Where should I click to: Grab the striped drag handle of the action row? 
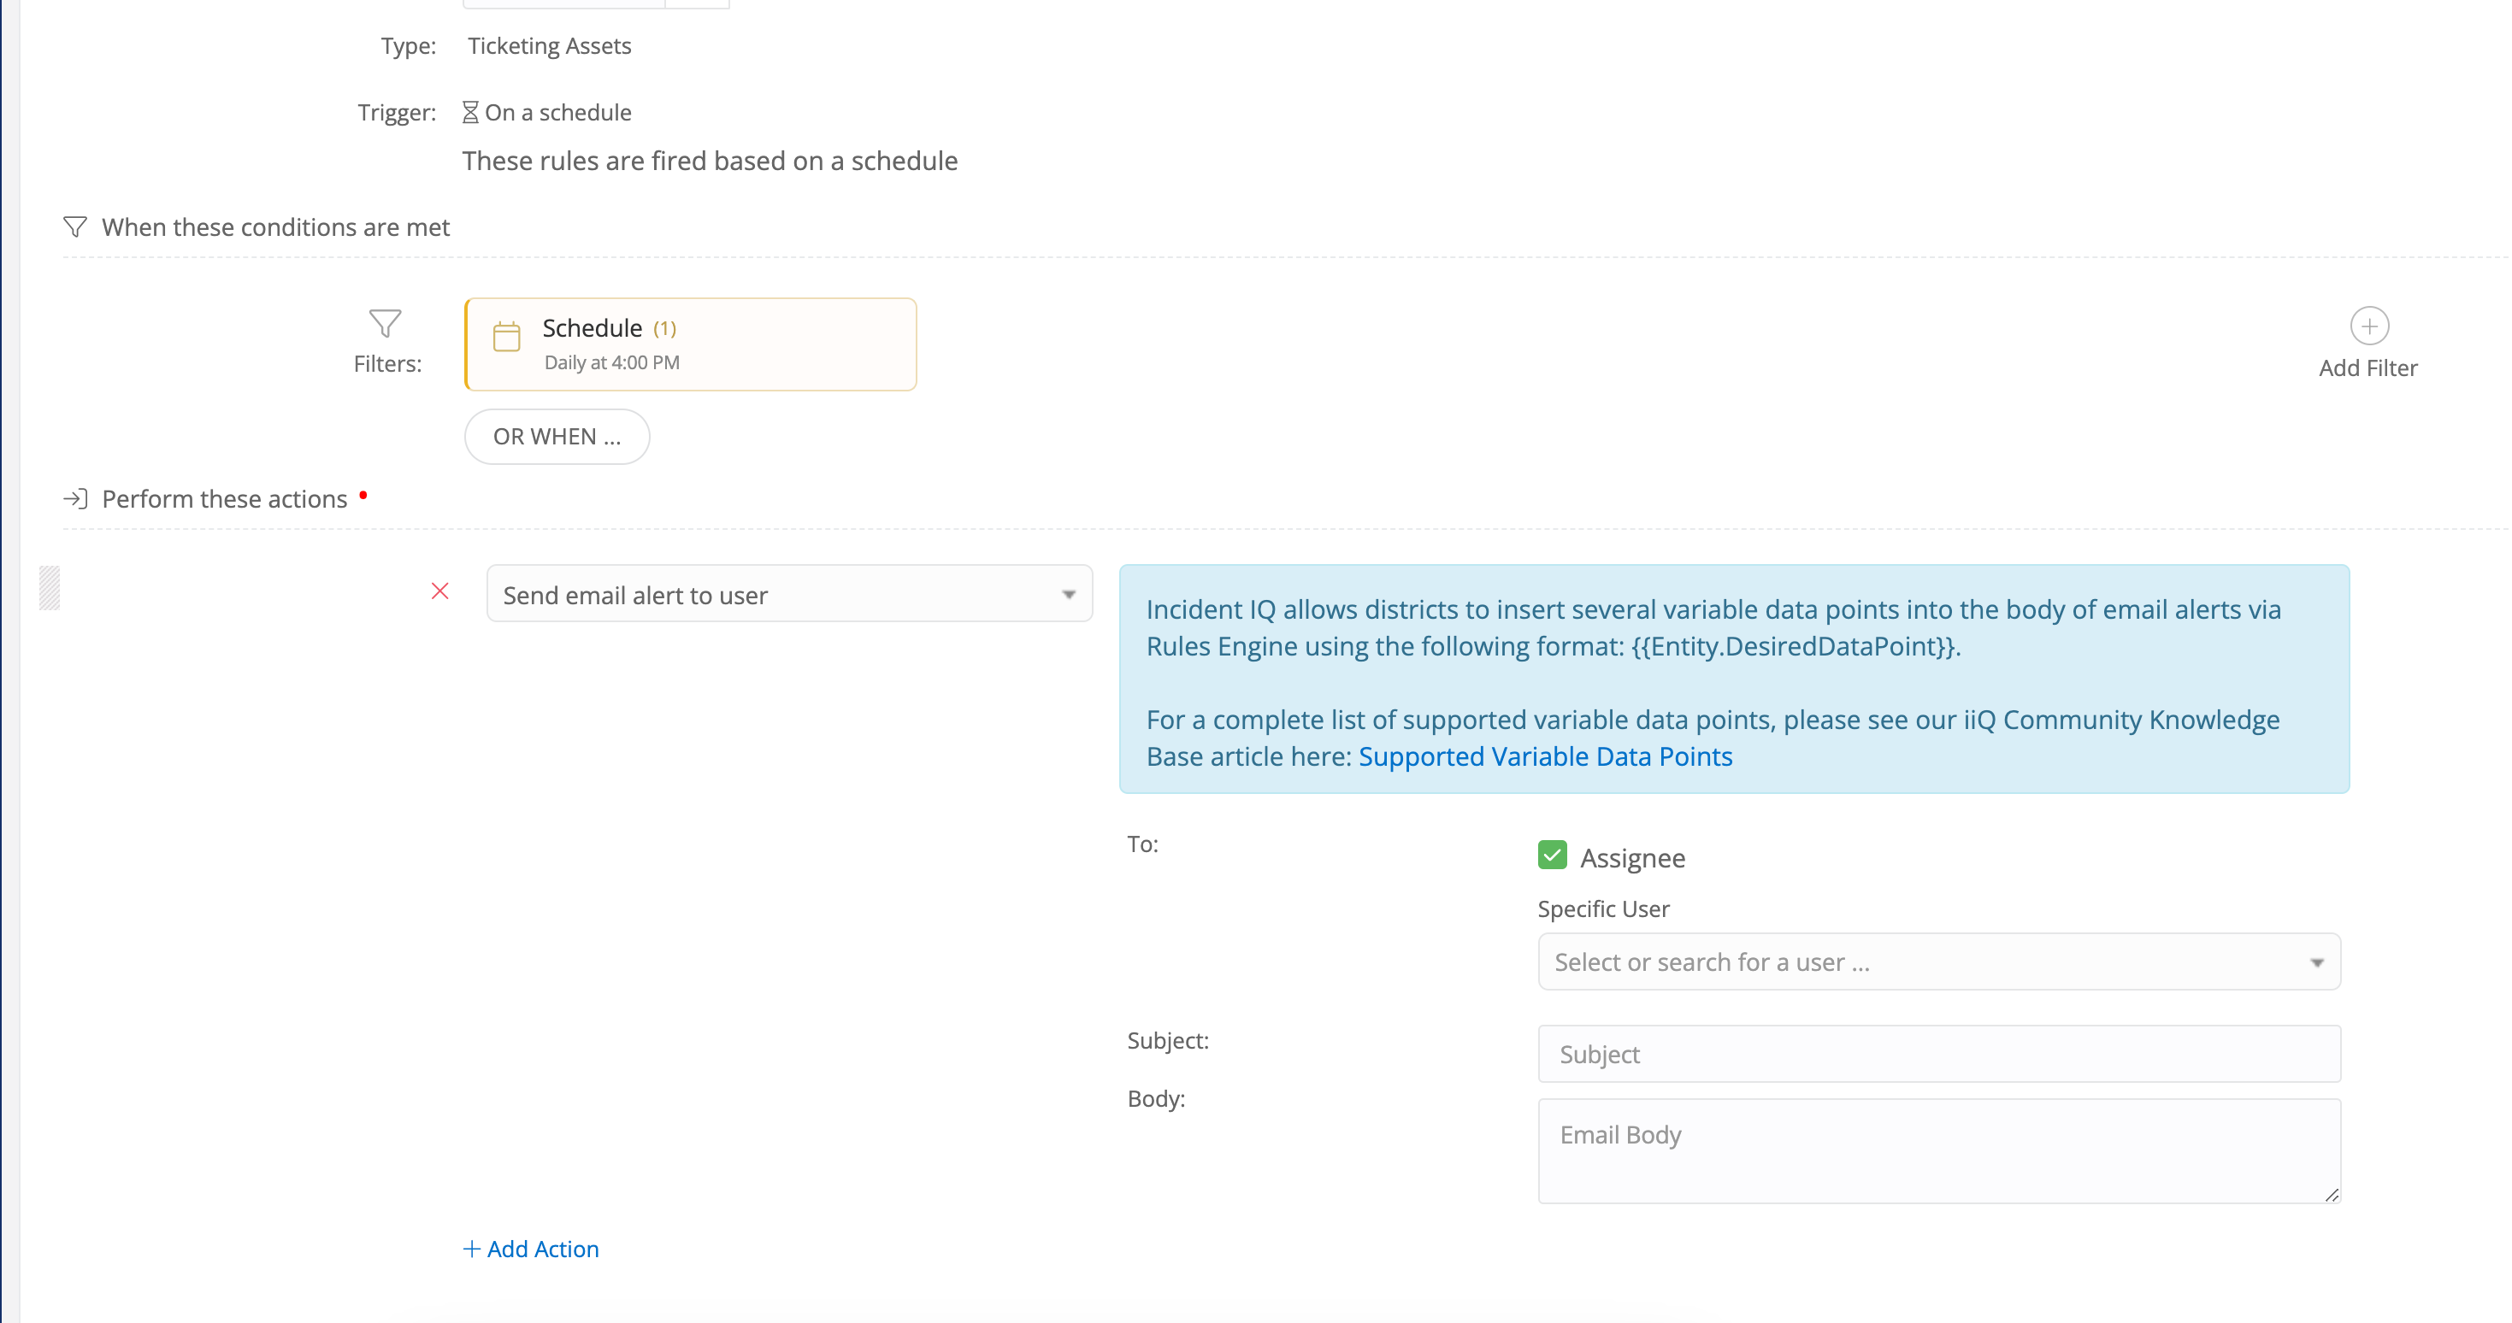[50, 588]
